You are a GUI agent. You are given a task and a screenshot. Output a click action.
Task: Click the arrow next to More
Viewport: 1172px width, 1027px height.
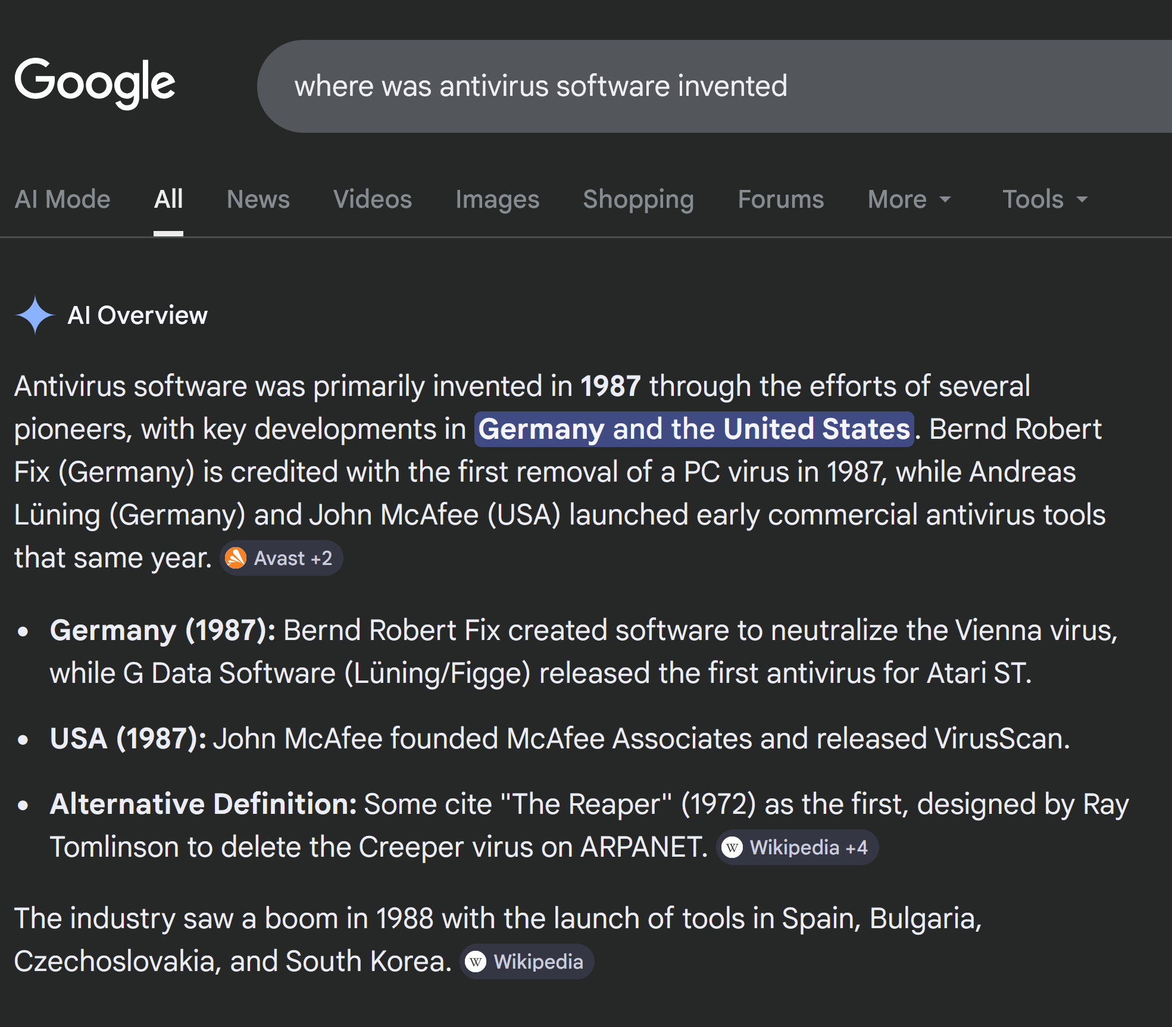click(x=945, y=200)
